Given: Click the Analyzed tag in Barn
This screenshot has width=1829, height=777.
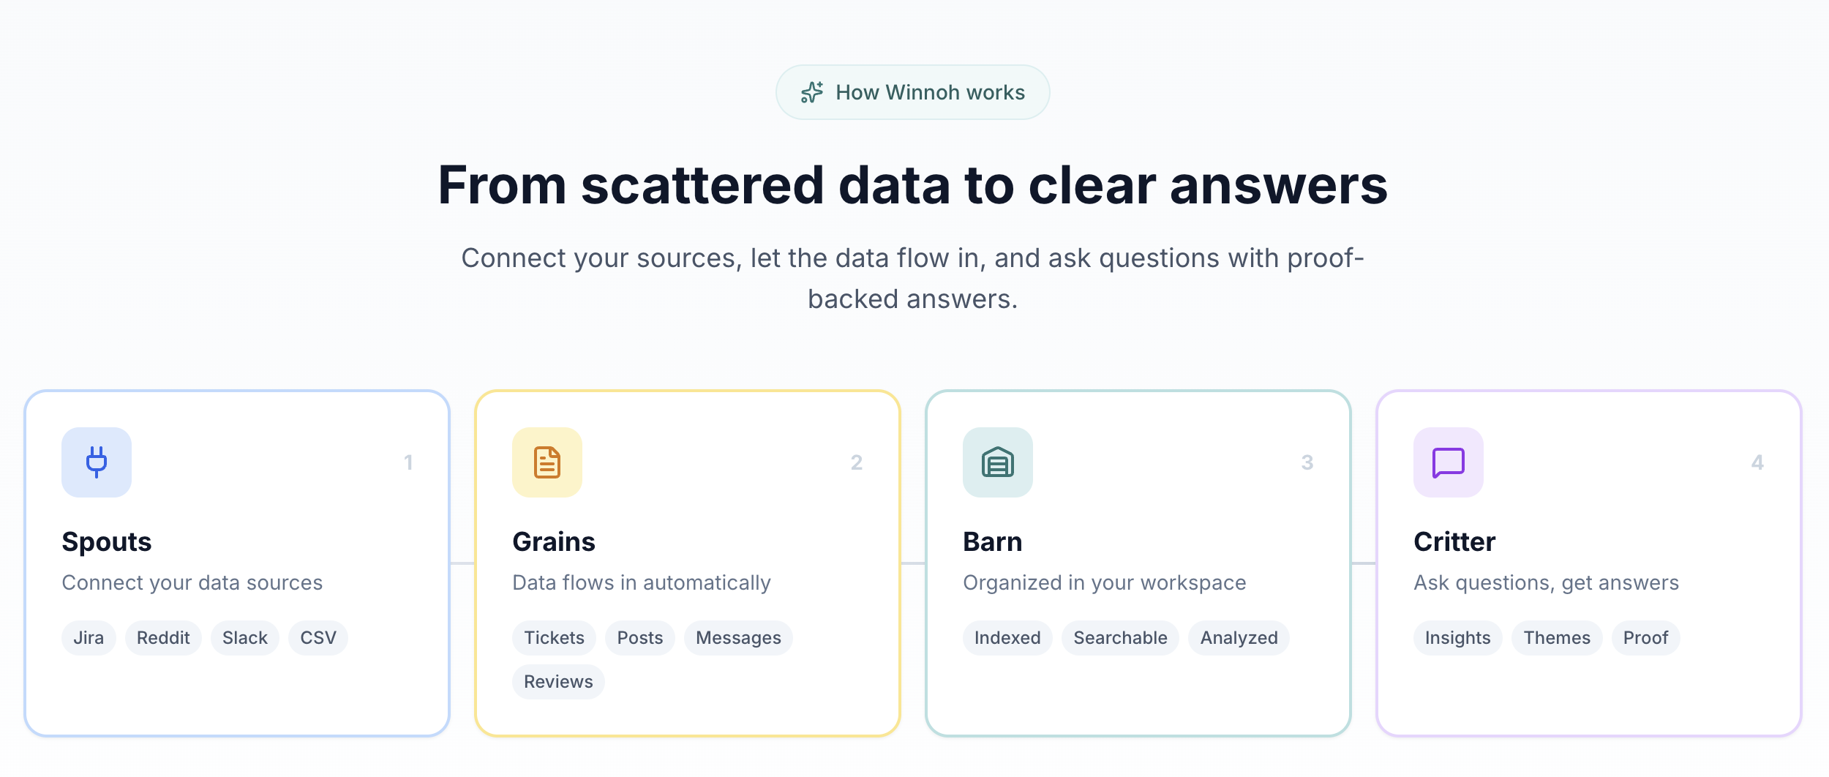Looking at the screenshot, I should coord(1239,638).
